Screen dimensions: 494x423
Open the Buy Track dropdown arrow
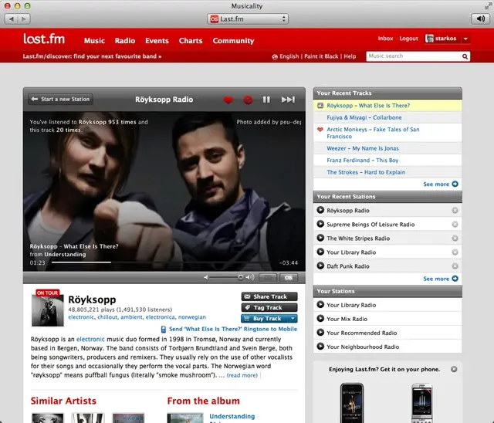293,319
